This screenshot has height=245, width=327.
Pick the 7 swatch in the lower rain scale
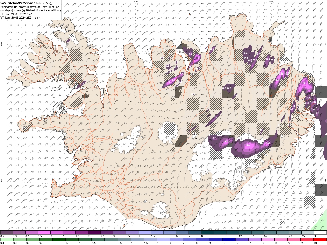[x=190, y=240]
